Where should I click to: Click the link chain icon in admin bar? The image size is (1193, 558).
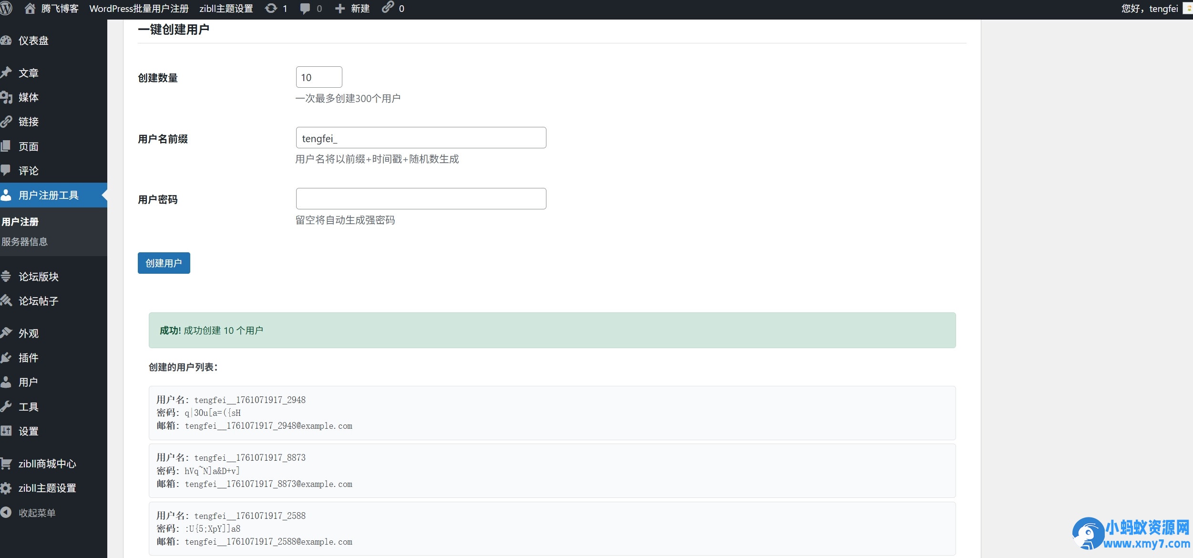point(388,8)
